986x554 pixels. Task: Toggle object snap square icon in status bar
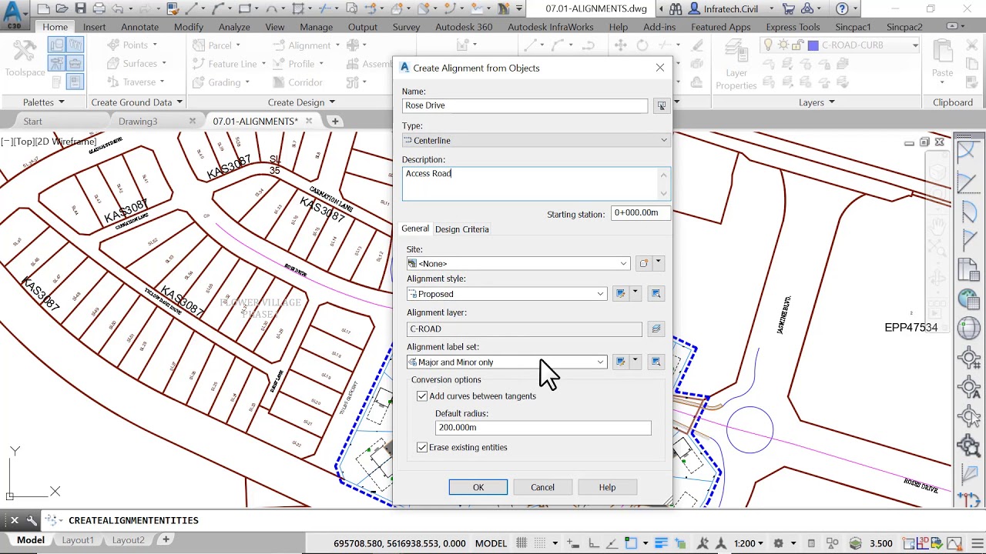631,543
